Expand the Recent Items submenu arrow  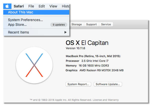coord(66,32)
